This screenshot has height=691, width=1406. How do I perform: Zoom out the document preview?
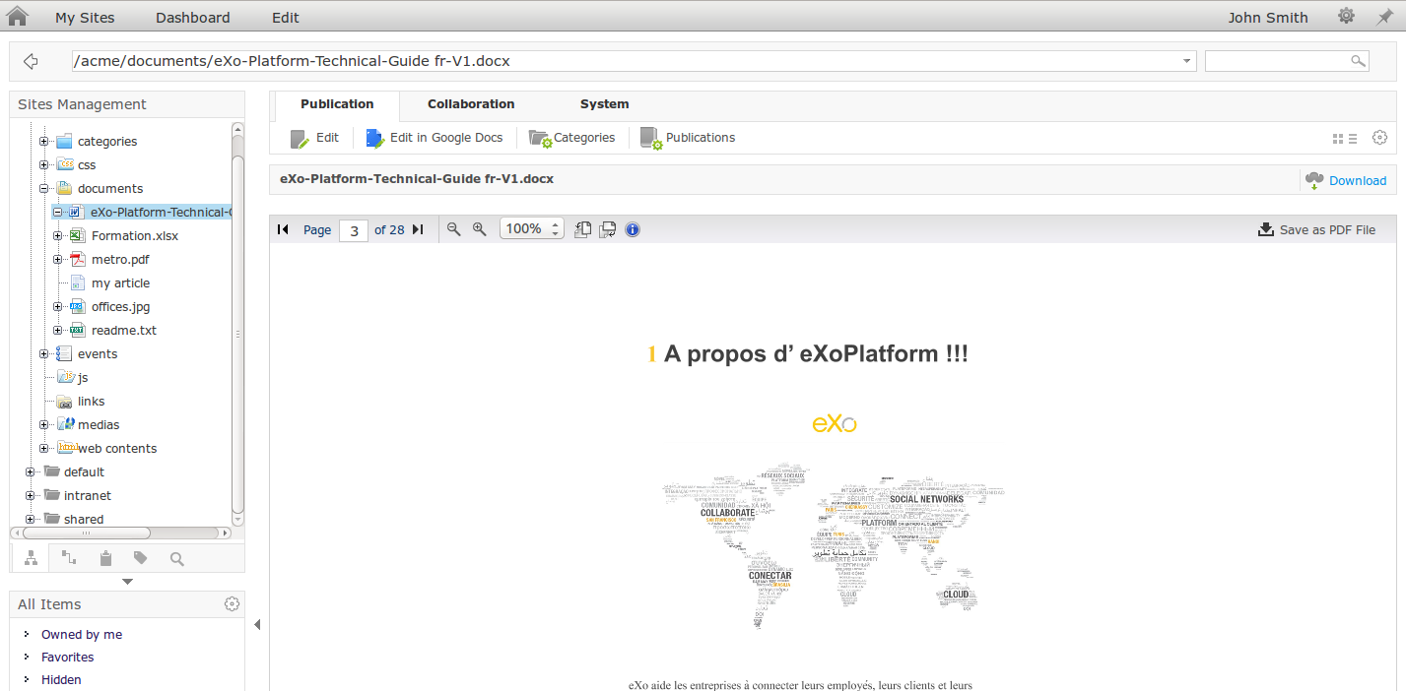click(x=454, y=229)
